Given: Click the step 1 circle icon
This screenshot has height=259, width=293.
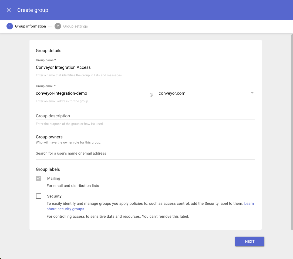Looking at the screenshot, I should [x=10, y=26].
